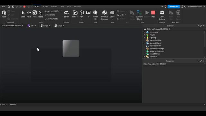Click the share icon next to username
Image resolution: width=206 pixels, height=116 pixels.
click(185, 6)
